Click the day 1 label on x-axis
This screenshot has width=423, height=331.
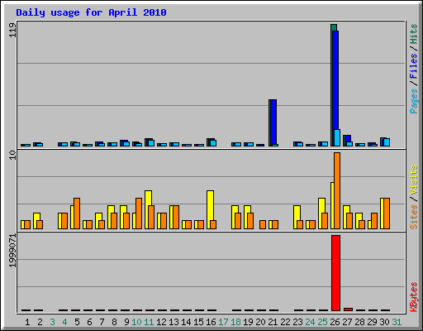coord(27,322)
